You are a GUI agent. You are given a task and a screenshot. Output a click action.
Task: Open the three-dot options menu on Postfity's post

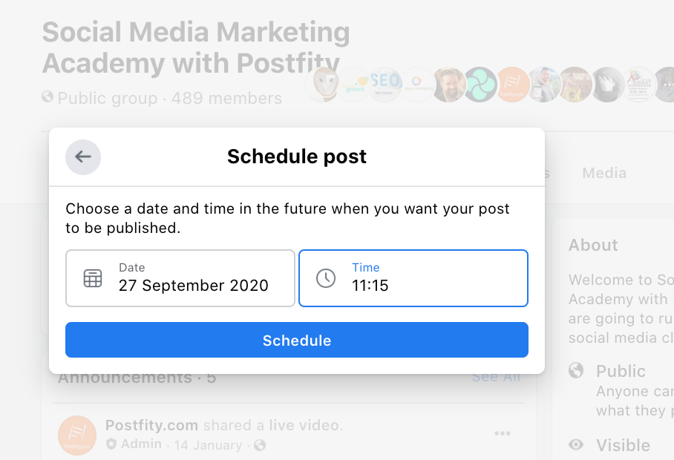(x=502, y=433)
